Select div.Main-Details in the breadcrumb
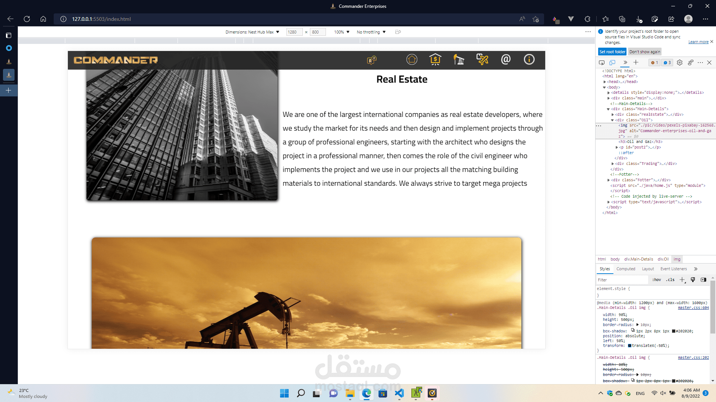 coord(639,259)
